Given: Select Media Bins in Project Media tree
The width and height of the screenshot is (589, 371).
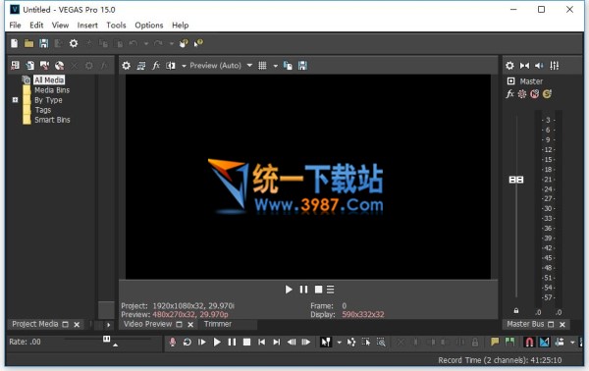Looking at the screenshot, I should coord(52,90).
